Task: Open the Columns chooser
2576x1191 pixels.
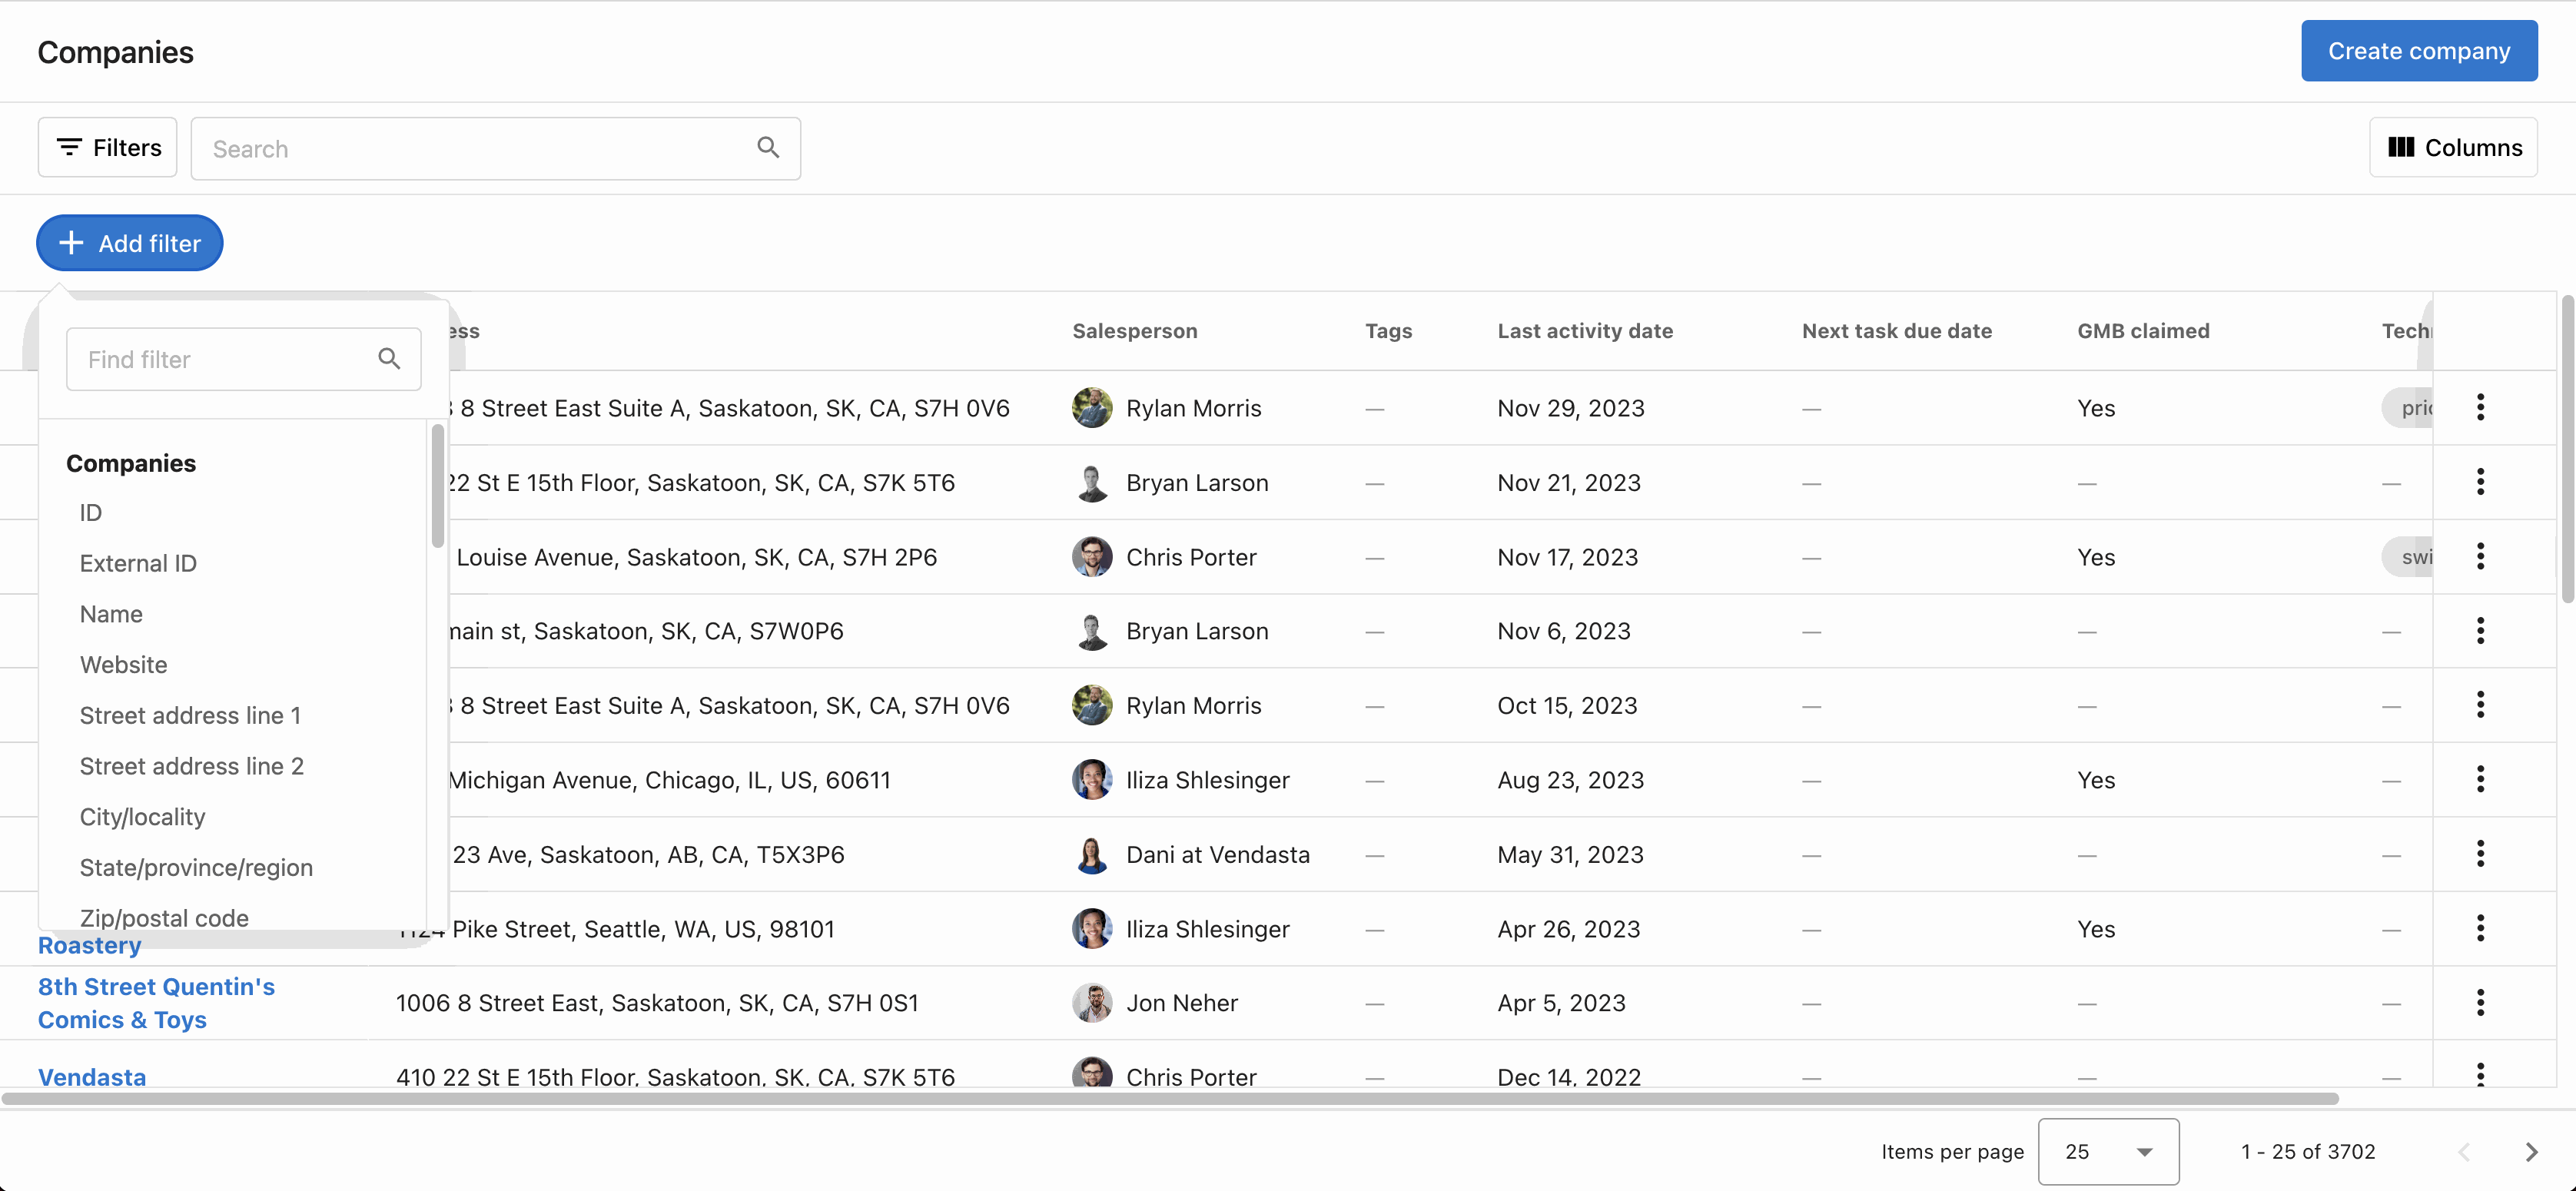Action: coord(2453,148)
